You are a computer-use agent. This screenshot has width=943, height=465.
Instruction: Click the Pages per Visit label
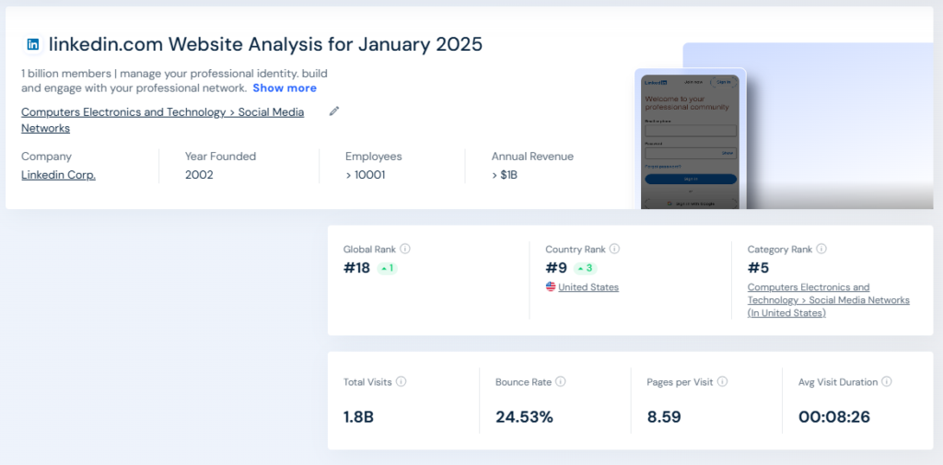pos(681,382)
